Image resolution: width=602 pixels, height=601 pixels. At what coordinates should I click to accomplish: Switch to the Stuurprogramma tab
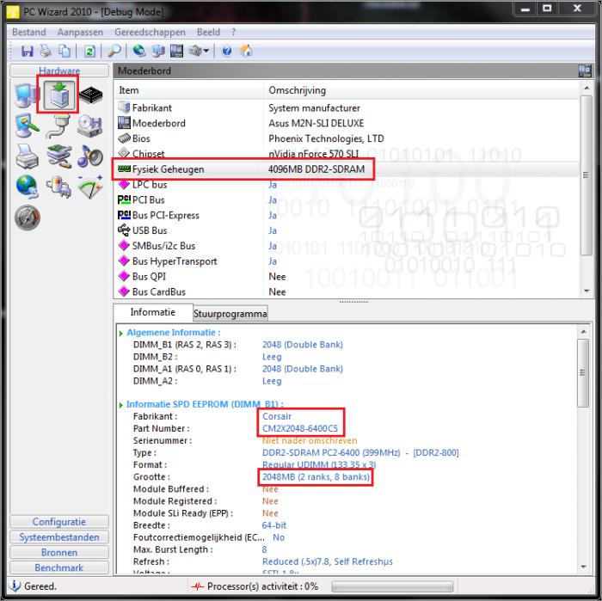(230, 314)
